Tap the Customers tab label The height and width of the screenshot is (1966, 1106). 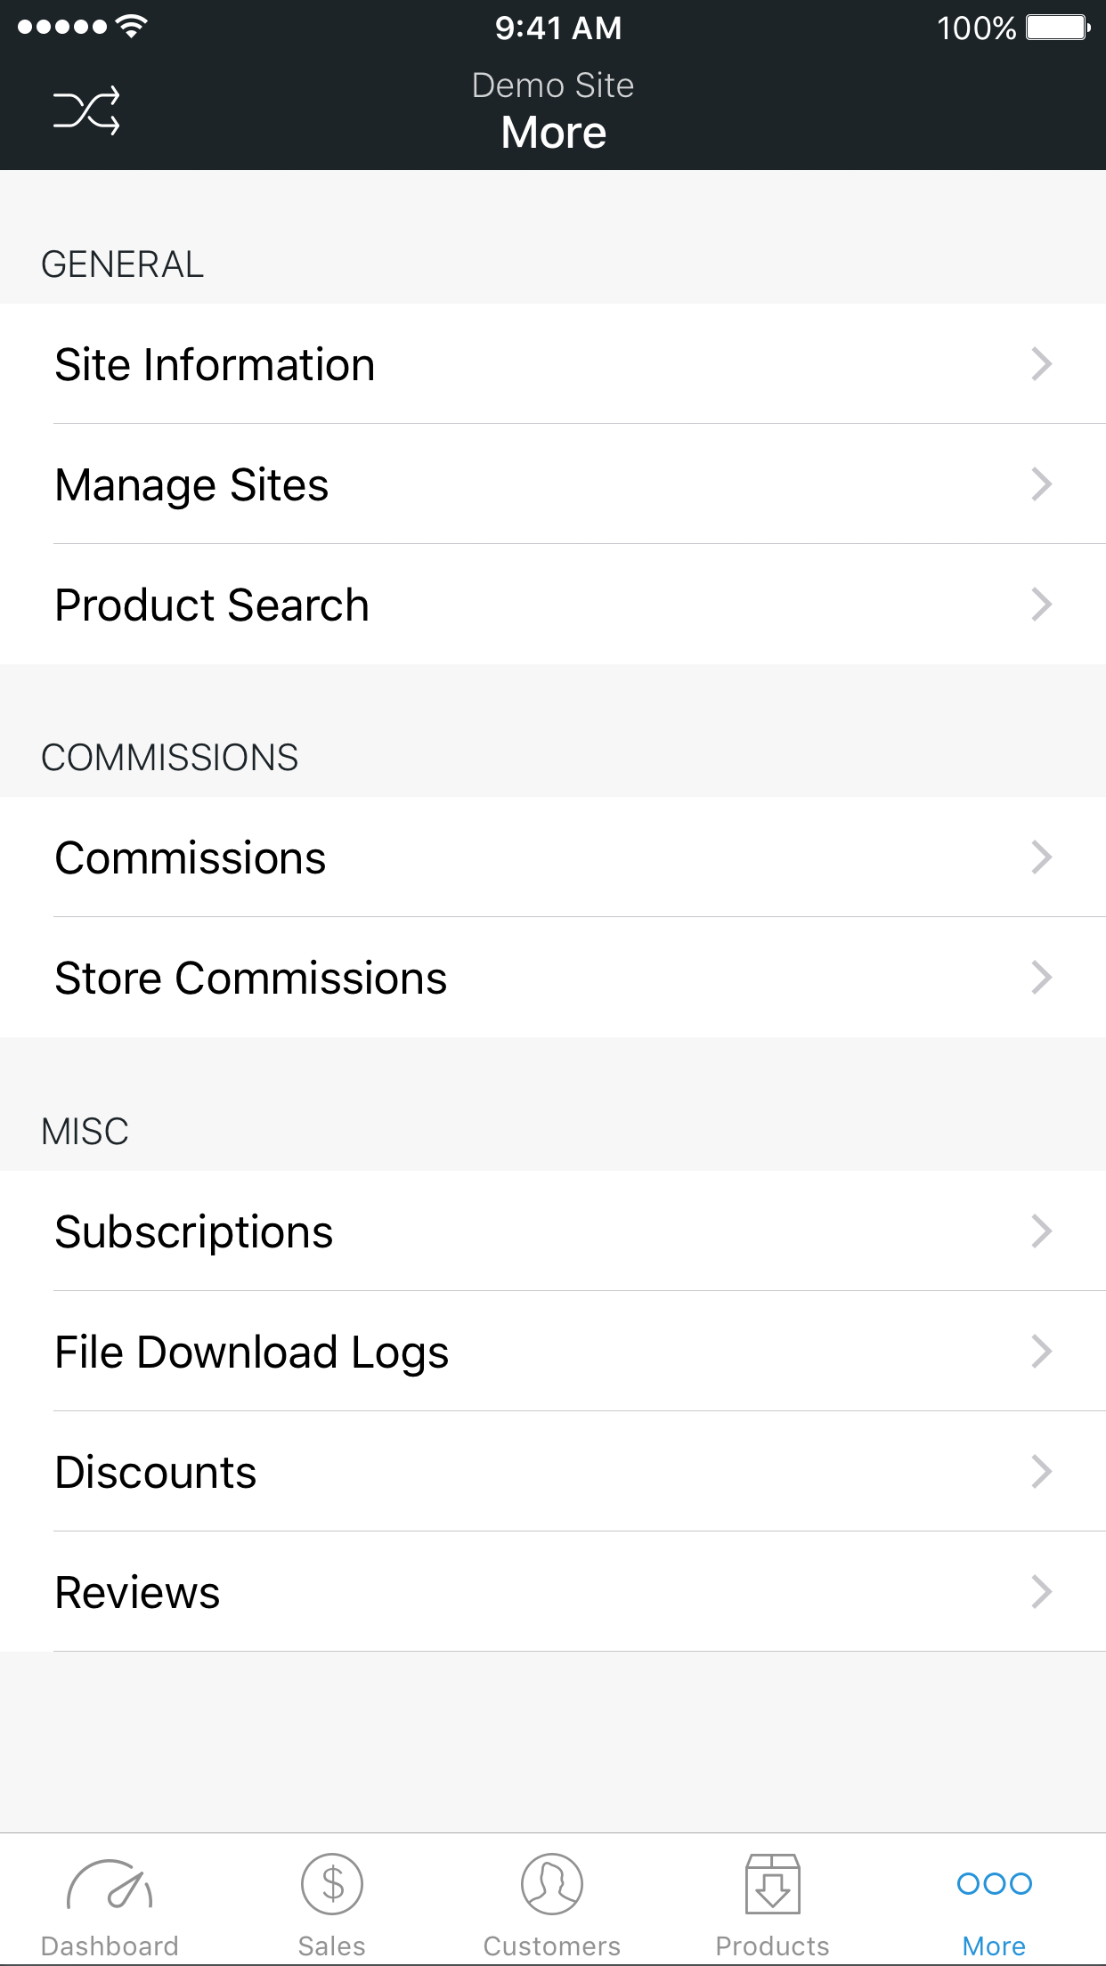pyautogui.click(x=552, y=1946)
